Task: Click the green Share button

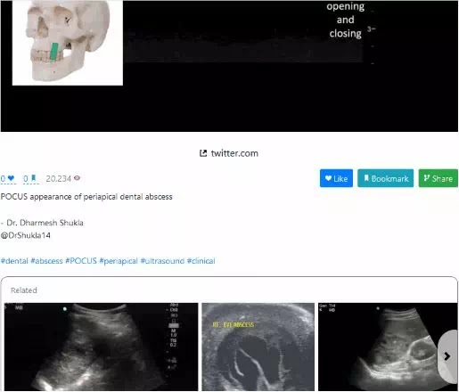Action: tap(439, 178)
